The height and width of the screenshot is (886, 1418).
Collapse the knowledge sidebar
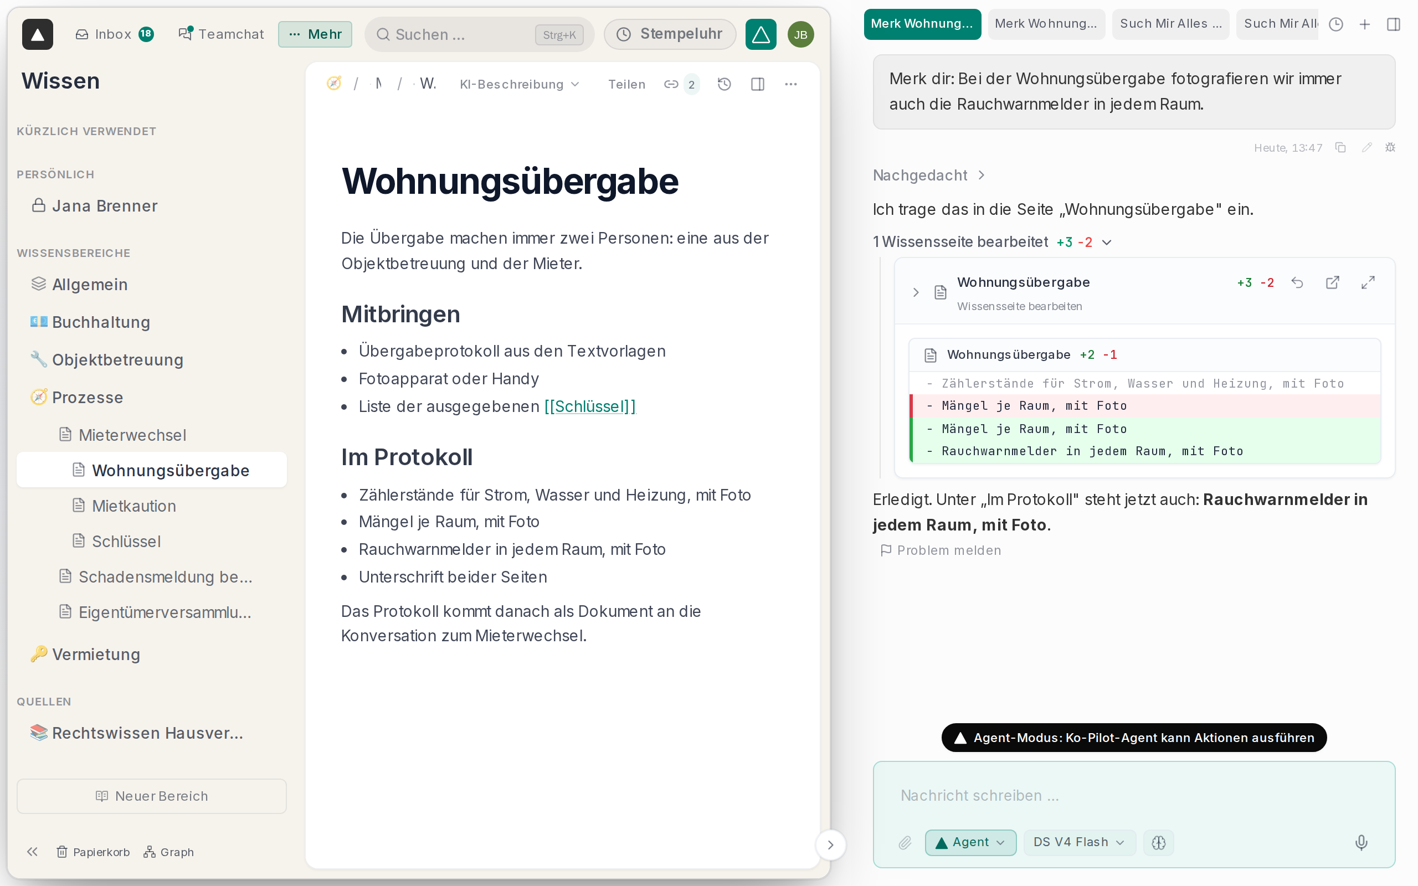(32, 852)
